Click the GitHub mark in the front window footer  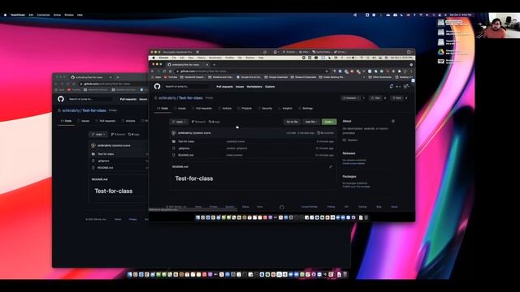[282, 207]
